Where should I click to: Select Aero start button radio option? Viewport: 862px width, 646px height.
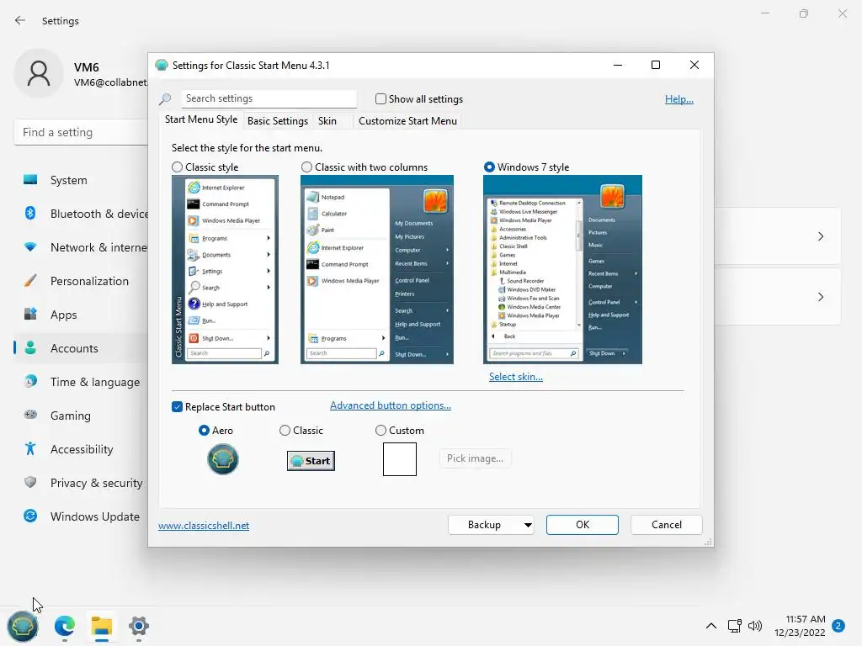(204, 430)
